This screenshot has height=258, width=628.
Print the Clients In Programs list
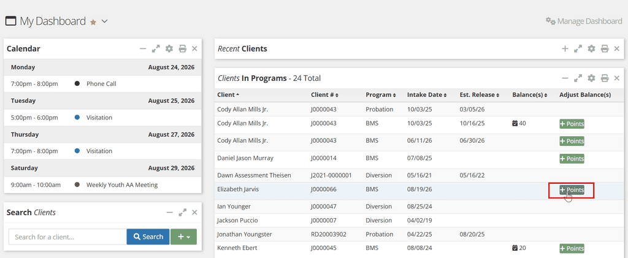pos(605,78)
